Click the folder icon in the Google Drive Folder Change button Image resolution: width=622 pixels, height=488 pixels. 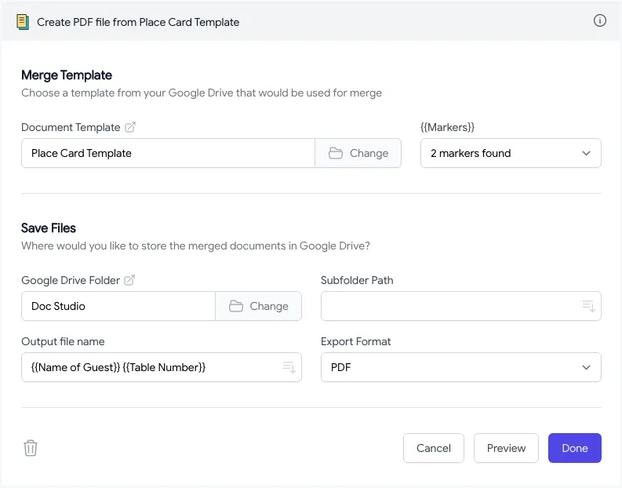236,306
